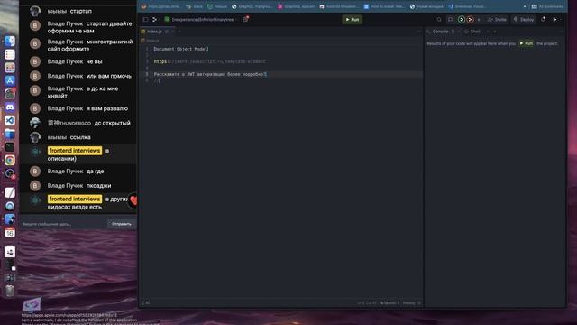Image resolution: width=577 pixels, height=325 pixels.
Task: Open the chat bubble icon in the Replit header
Action: [x=451, y=20]
